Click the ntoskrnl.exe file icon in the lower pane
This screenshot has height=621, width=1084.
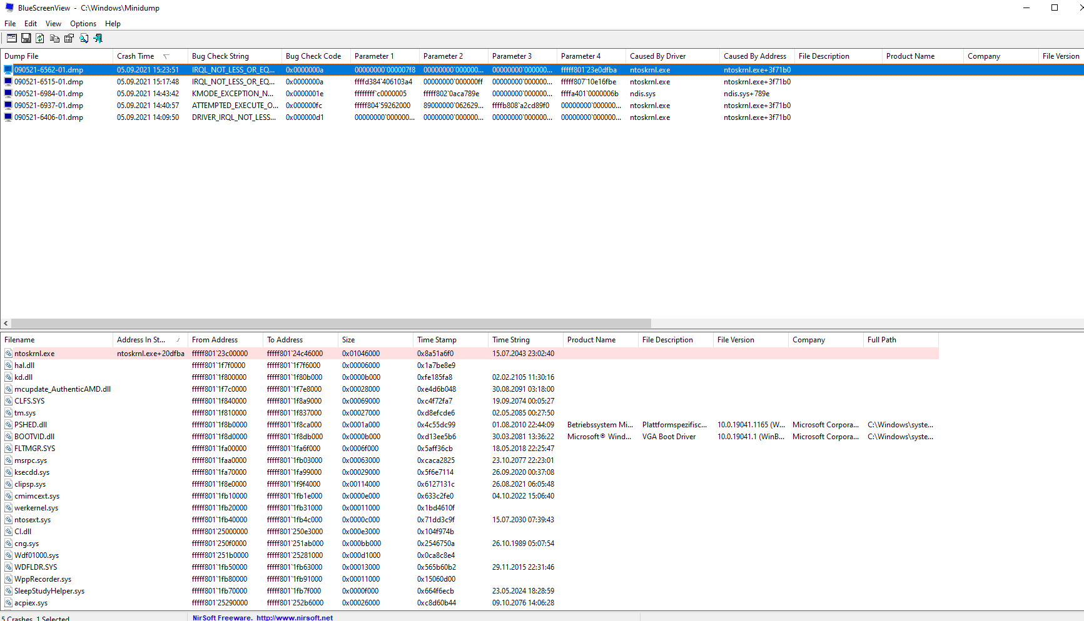point(8,354)
